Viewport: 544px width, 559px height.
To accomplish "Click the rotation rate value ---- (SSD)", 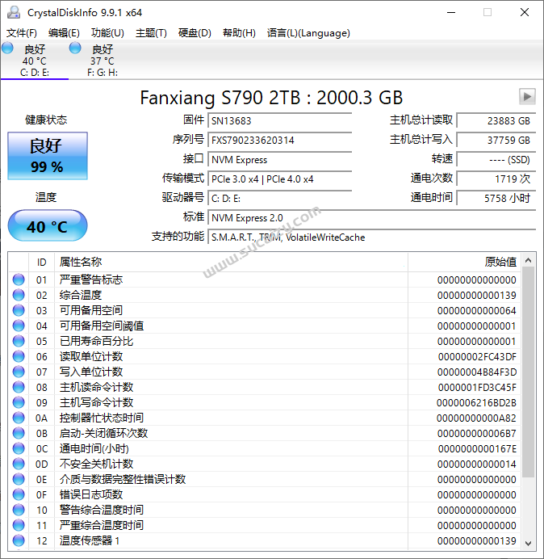I will (x=496, y=159).
